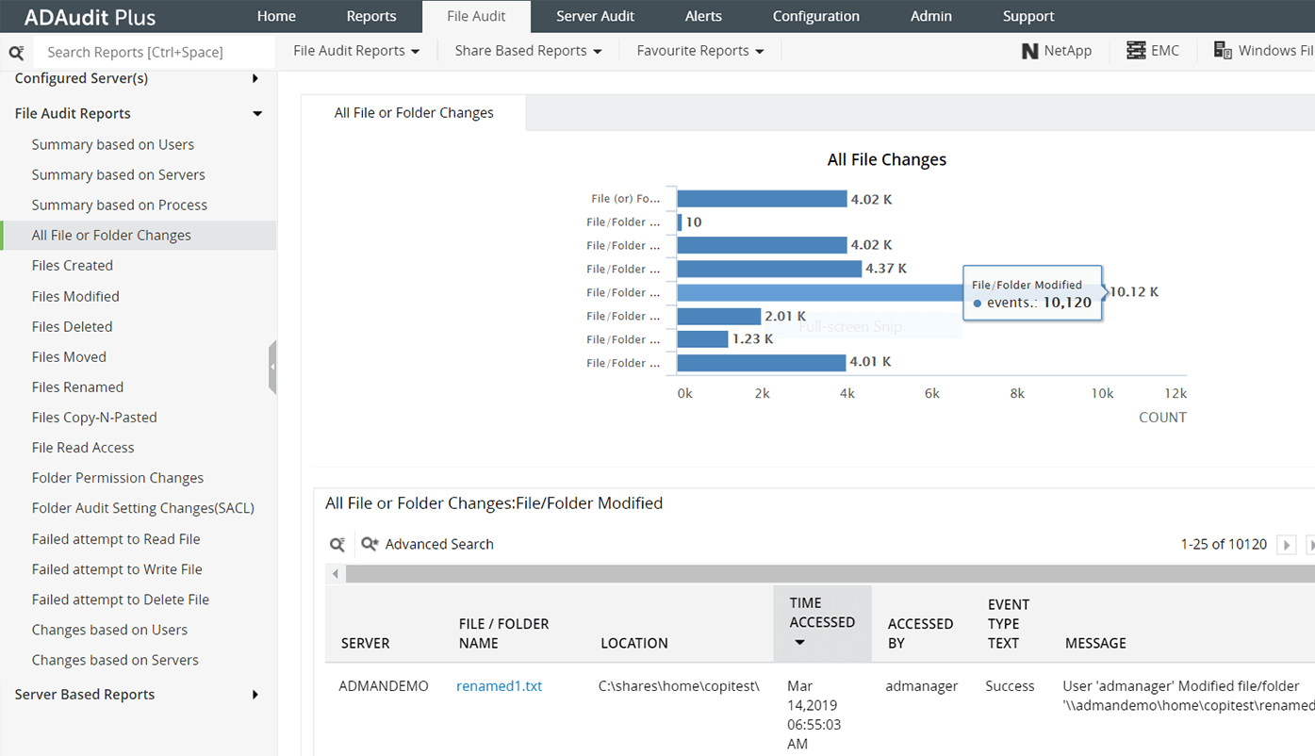Image resolution: width=1315 pixels, height=756 pixels.
Task: Switch to the Server Audit tab
Action: [595, 16]
